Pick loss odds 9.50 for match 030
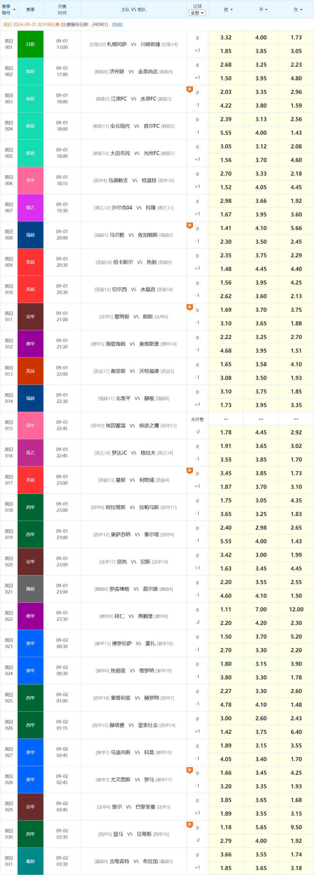 296,827
